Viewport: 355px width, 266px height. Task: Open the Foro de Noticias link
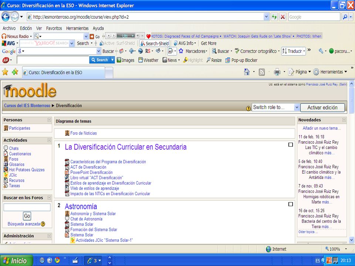click(x=84, y=133)
